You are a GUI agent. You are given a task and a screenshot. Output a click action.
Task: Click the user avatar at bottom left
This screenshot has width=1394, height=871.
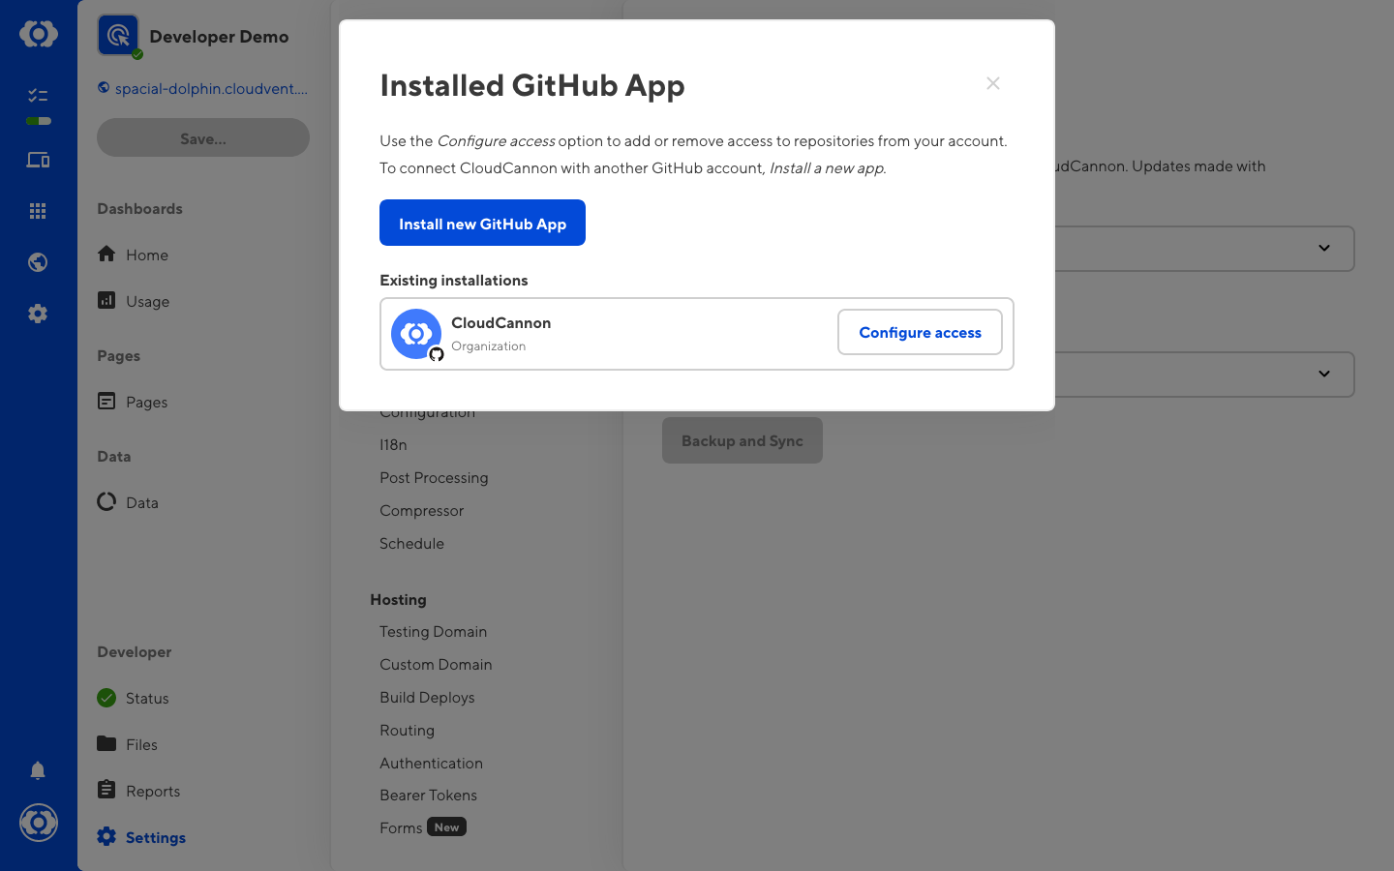39,823
